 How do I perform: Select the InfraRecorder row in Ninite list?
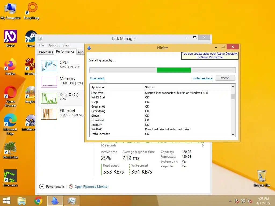click(160, 134)
